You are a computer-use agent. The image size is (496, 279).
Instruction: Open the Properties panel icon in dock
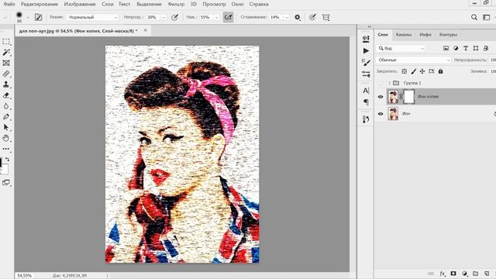point(366,39)
